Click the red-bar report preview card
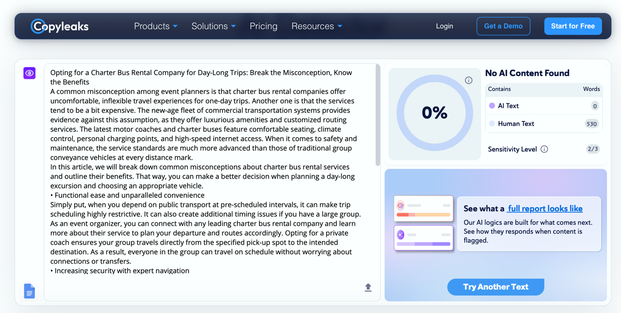621x313 pixels. pyautogui.click(x=423, y=208)
